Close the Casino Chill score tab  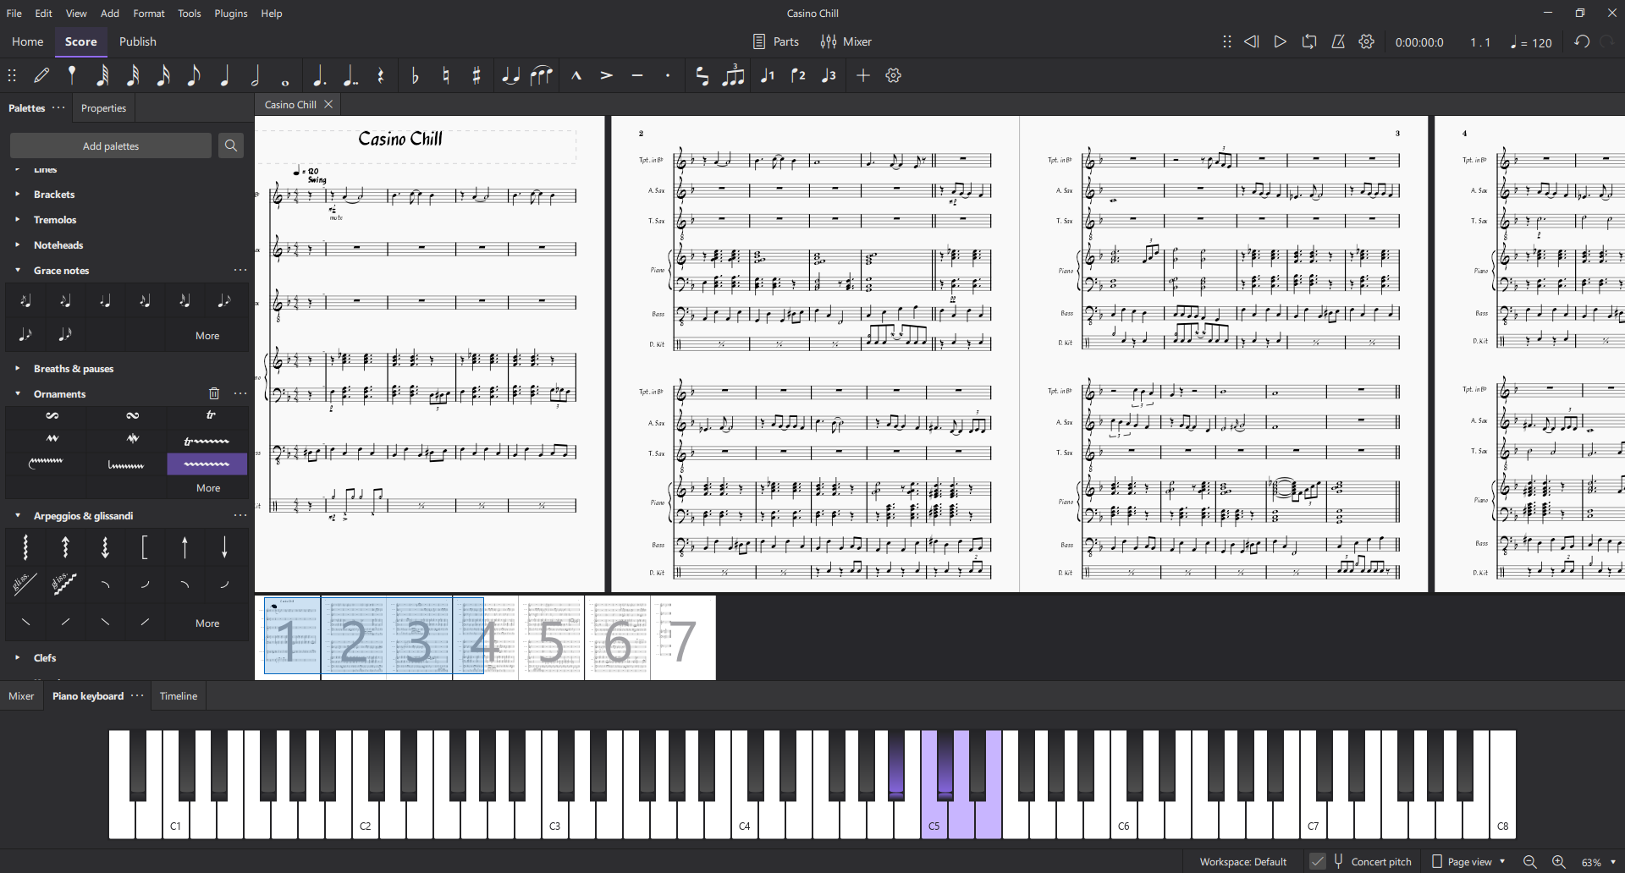[x=328, y=104]
